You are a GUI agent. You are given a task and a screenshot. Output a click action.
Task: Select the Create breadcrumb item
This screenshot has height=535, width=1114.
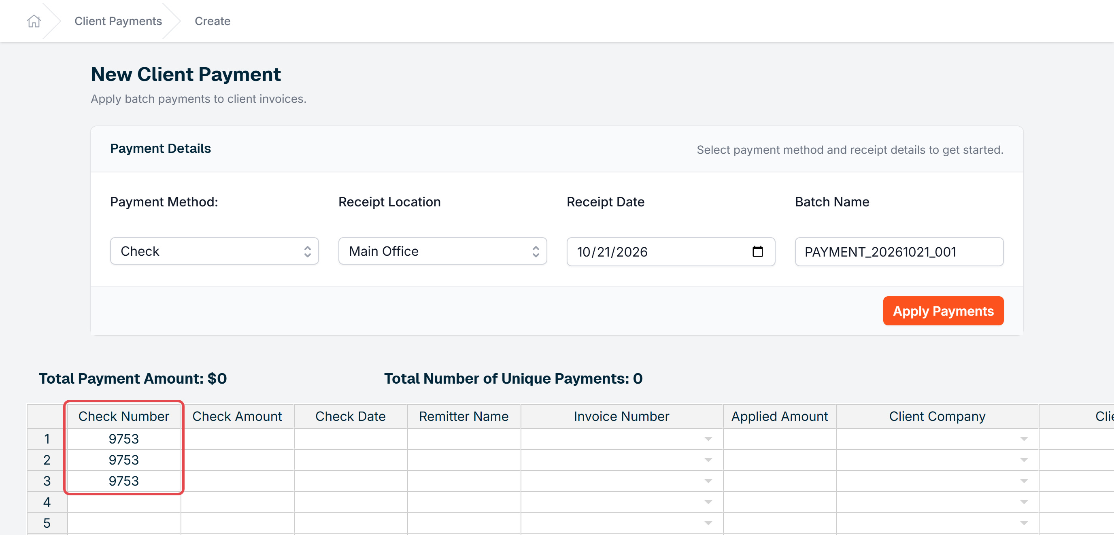click(213, 21)
